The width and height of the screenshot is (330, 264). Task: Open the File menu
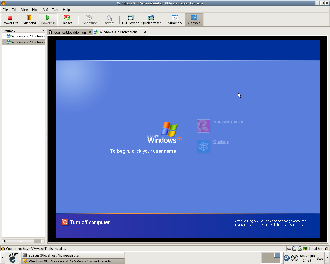[x=5, y=10]
